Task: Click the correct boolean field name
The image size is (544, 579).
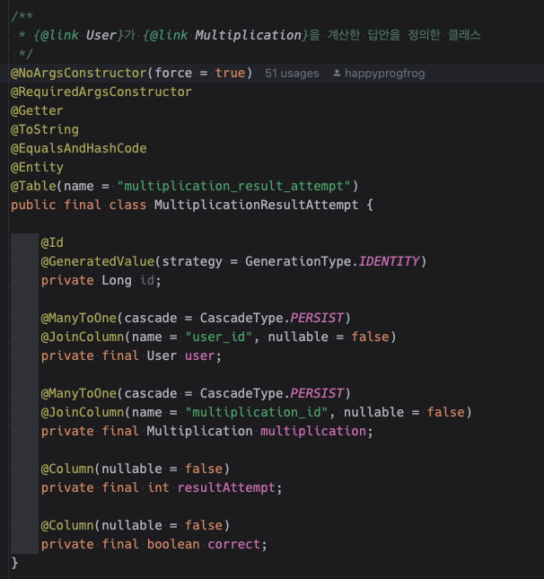Action: click(233, 544)
